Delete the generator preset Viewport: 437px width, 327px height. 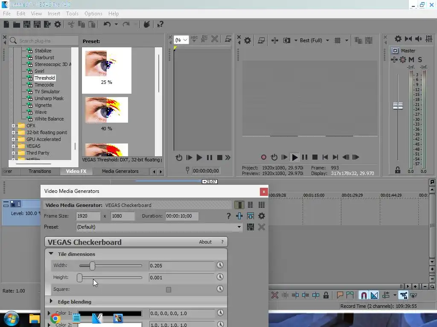point(262,227)
